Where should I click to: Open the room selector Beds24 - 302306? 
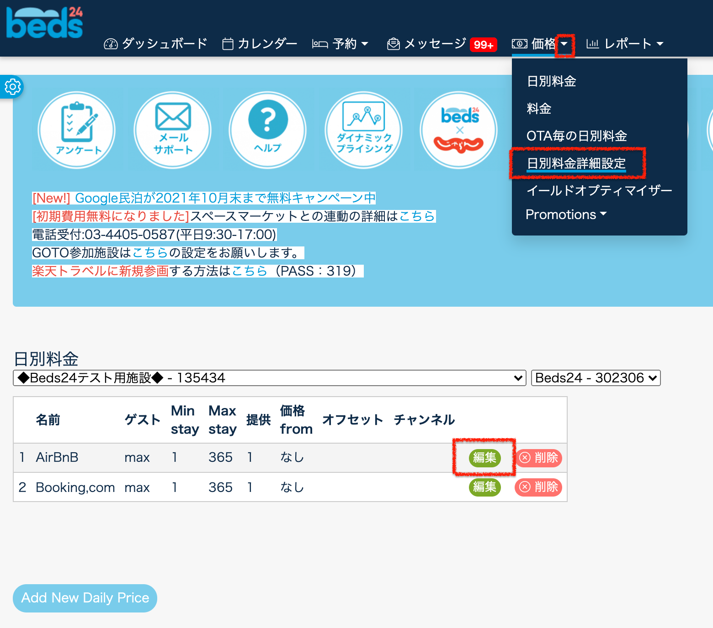596,378
